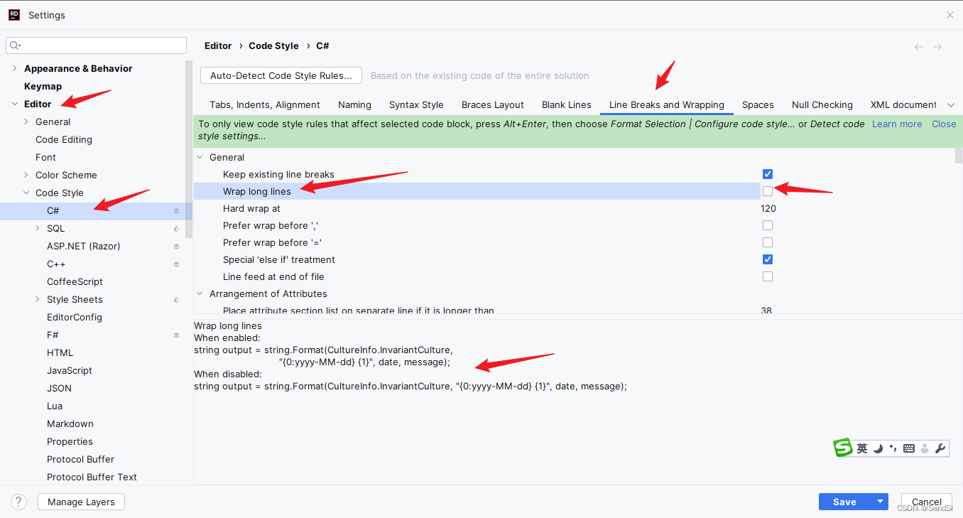This screenshot has height=518, width=963.
Task: Collapse Arrangement of Attributes group
Action: pyautogui.click(x=200, y=294)
